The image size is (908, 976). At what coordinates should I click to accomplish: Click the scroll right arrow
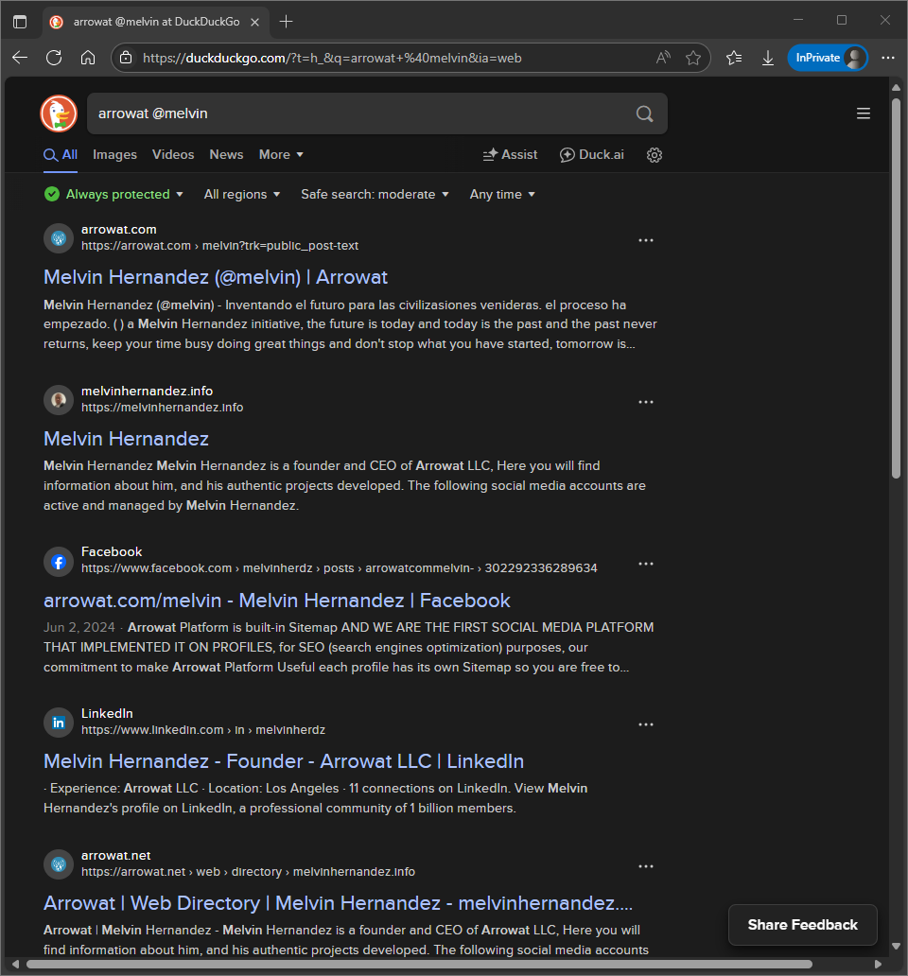coord(878,964)
